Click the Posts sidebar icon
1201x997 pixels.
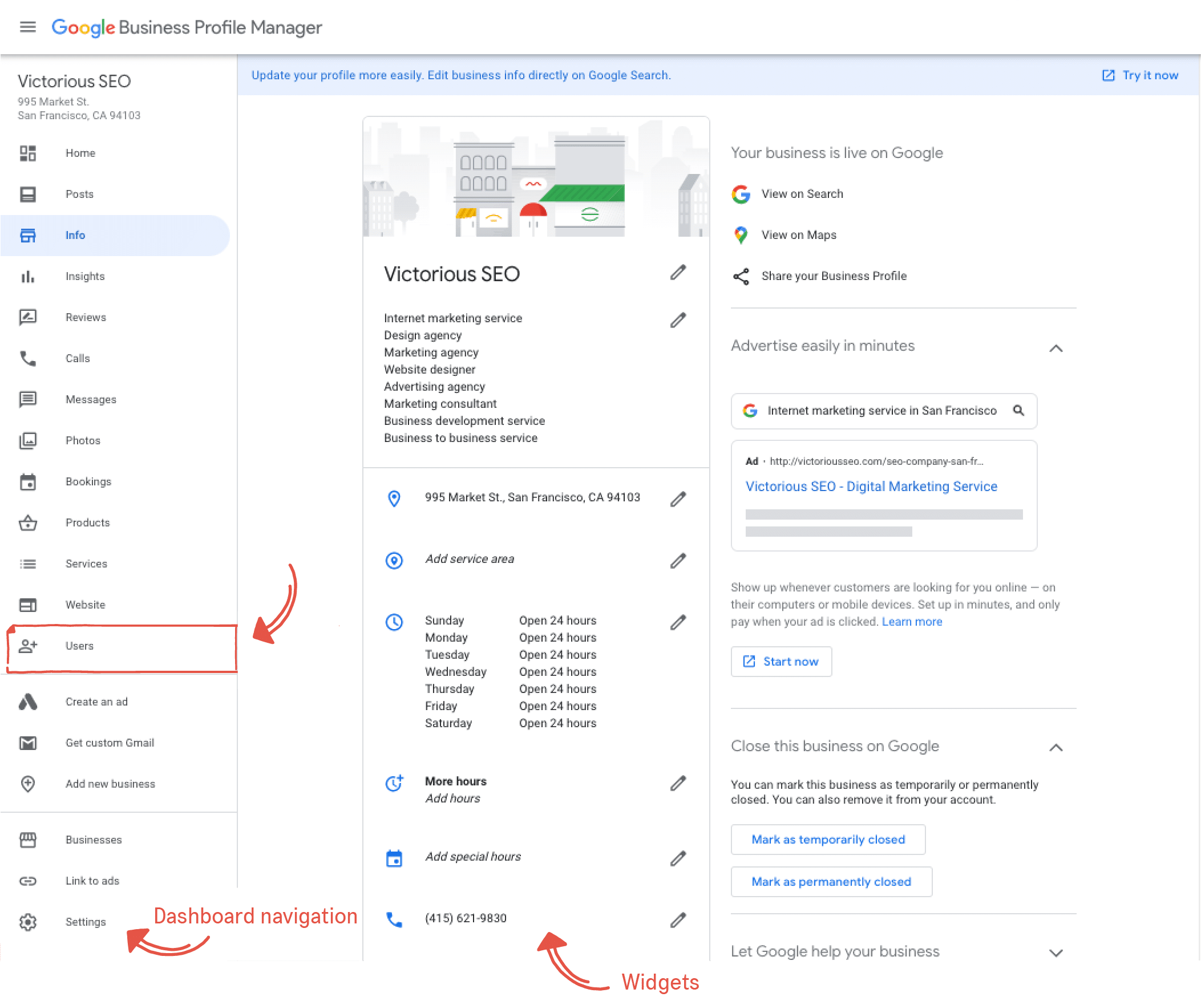coord(27,194)
